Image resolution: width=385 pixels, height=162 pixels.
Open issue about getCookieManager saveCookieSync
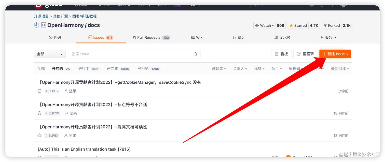119,82
